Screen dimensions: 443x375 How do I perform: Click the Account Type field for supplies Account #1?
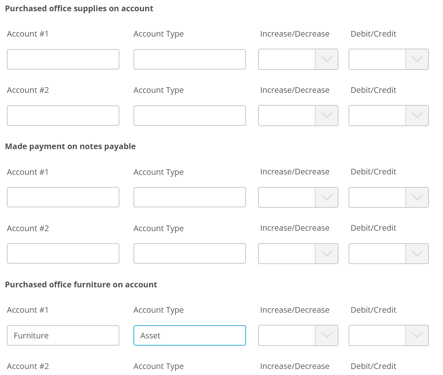[x=189, y=59]
